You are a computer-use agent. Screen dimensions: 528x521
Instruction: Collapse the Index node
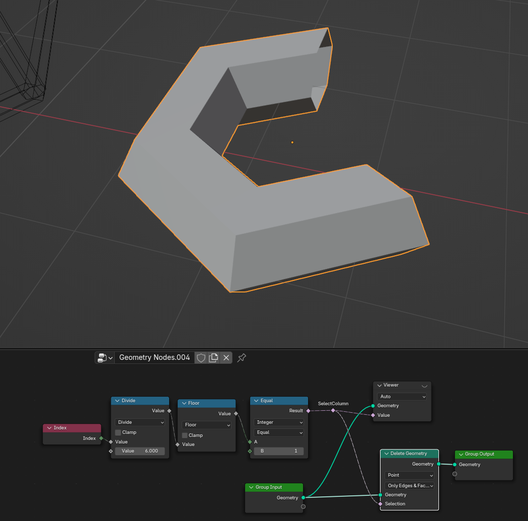49,428
